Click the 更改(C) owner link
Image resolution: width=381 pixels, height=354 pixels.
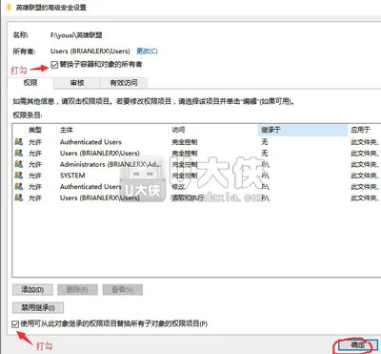click(147, 51)
